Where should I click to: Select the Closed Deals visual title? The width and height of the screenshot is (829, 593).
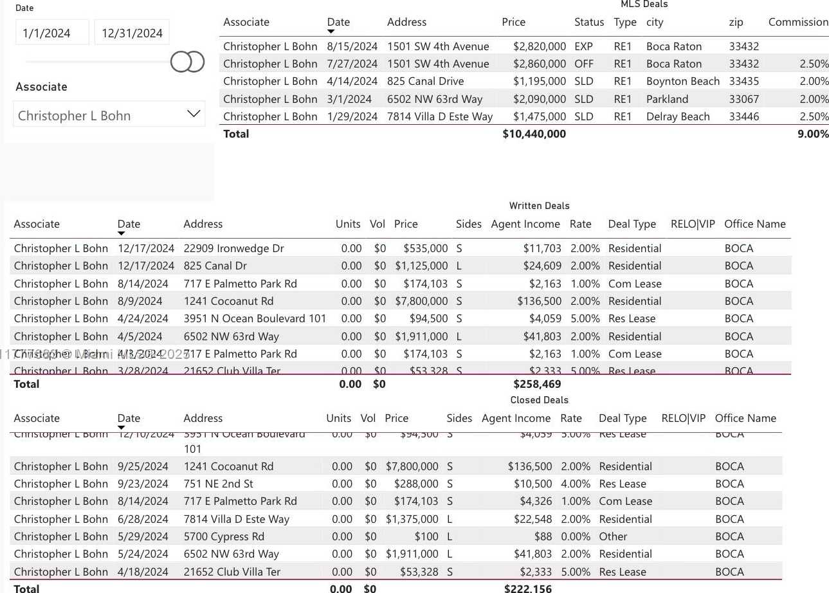tap(539, 400)
